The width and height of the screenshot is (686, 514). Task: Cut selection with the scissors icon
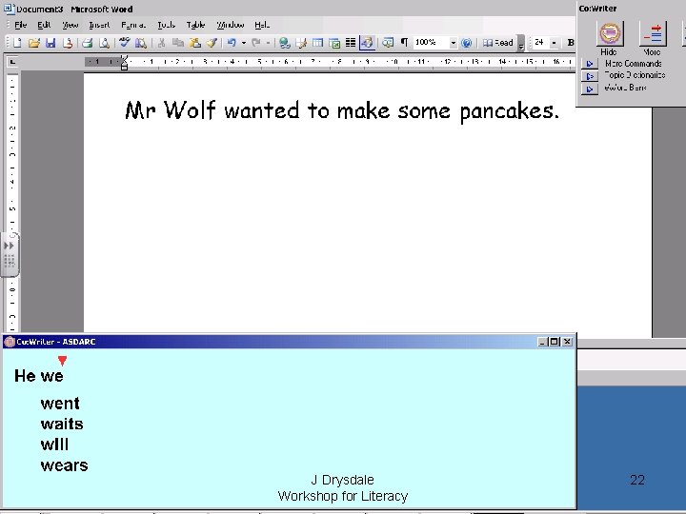click(161, 43)
